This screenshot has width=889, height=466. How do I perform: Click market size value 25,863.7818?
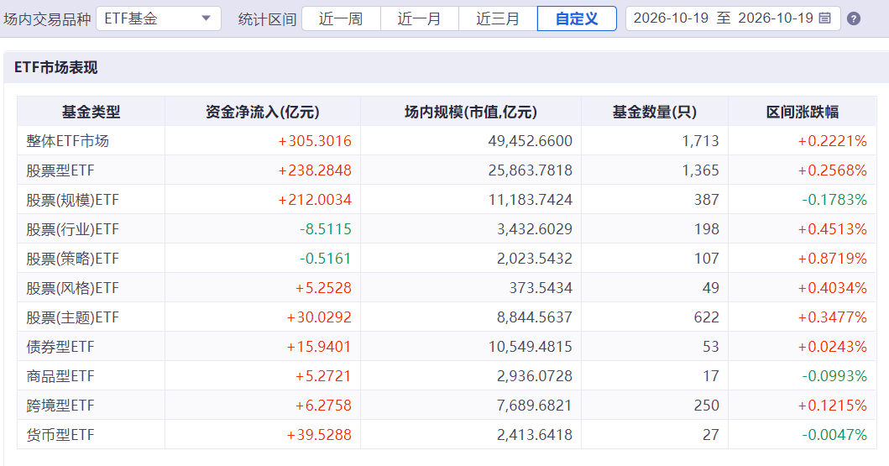tap(530, 170)
